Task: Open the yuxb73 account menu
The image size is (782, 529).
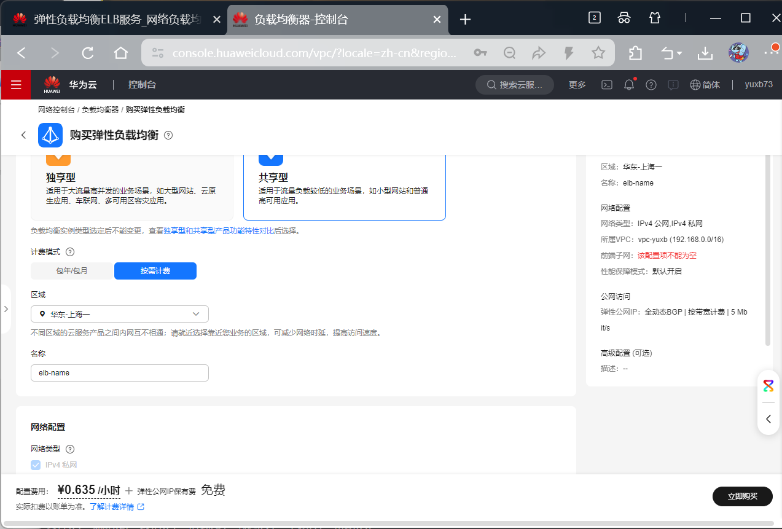Action: pyautogui.click(x=759, y=85)
